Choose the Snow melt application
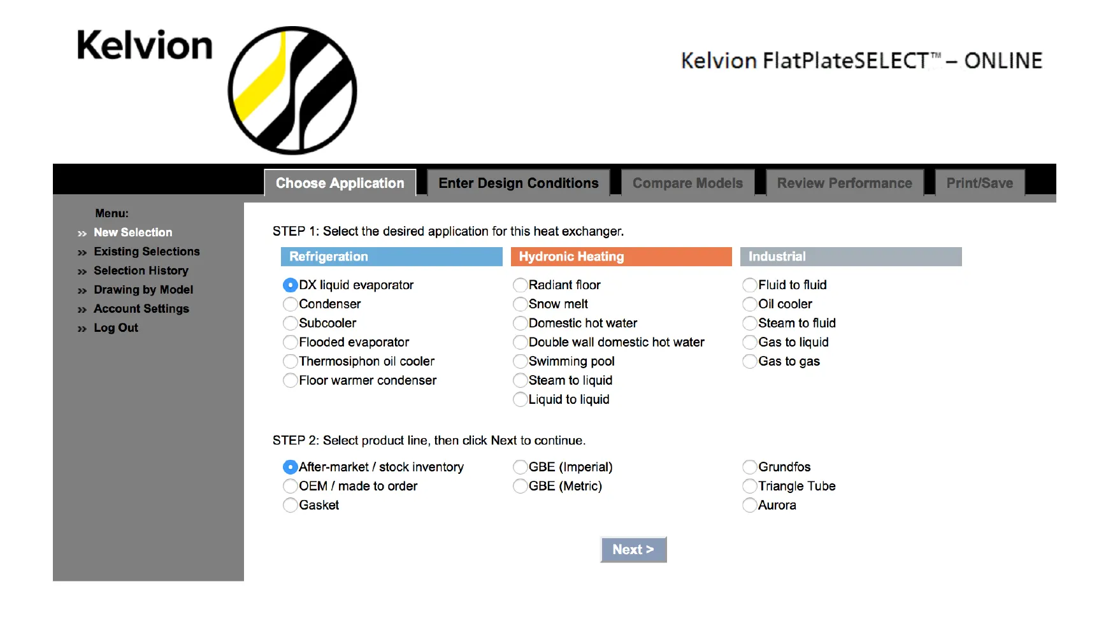The height and width of the screenshot is (621, 1099). tap(520, 304)
